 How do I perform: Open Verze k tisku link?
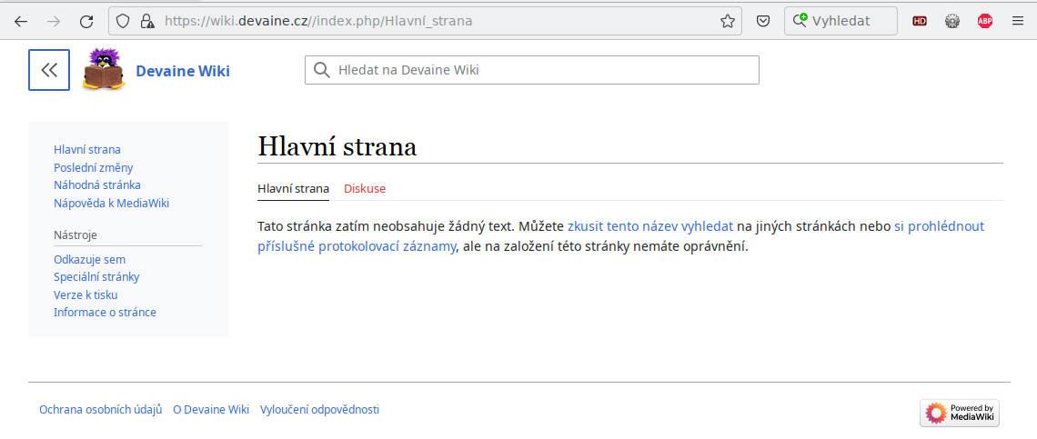[x=86, y=294]
